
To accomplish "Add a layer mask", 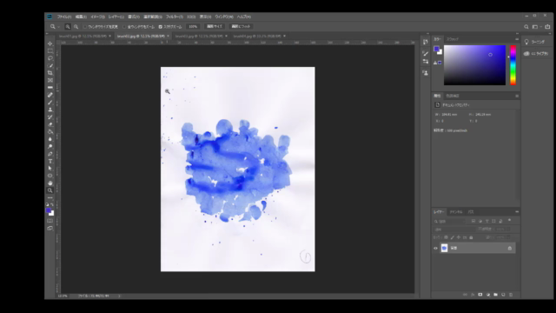I will [480, 295].
